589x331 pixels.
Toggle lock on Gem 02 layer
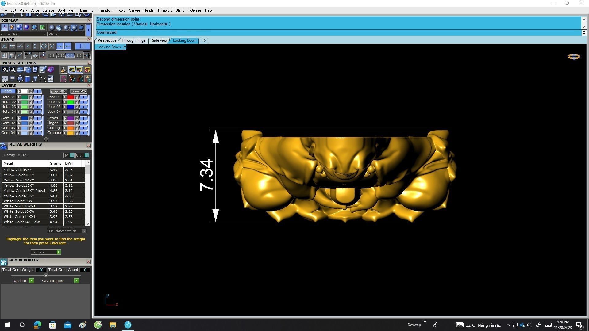click(31, 123)
